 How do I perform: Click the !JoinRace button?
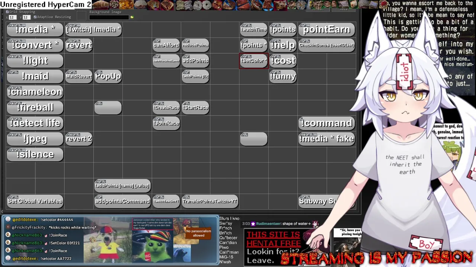click(166, 123)
